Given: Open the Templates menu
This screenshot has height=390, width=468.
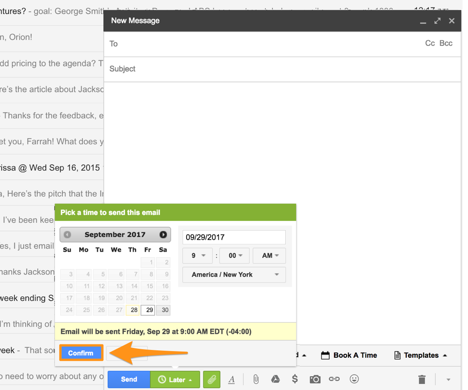Looking at the screenshot, I should coord(420,355).
